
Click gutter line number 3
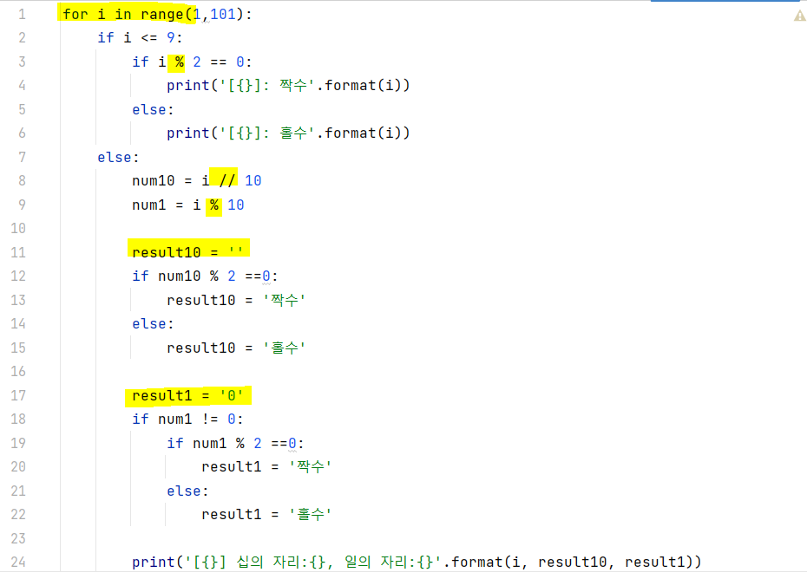(22, 62)
